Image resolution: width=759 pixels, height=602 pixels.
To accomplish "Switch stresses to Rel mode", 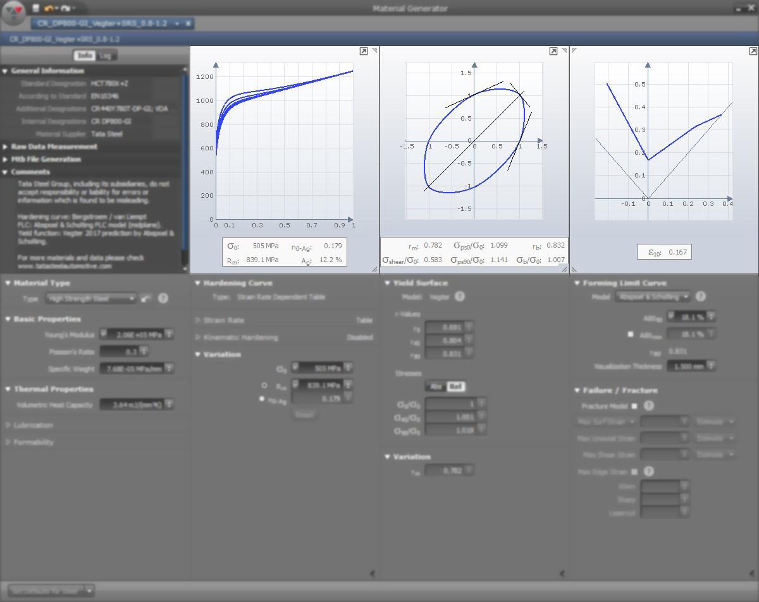I will coord(455,386).
